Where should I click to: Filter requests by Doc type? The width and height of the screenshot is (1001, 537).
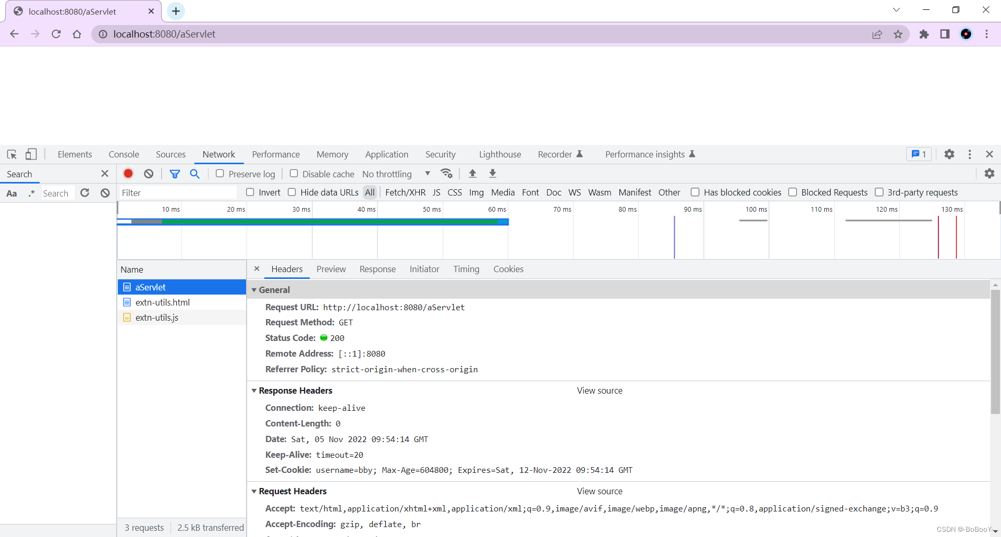(x=554, y=192)
